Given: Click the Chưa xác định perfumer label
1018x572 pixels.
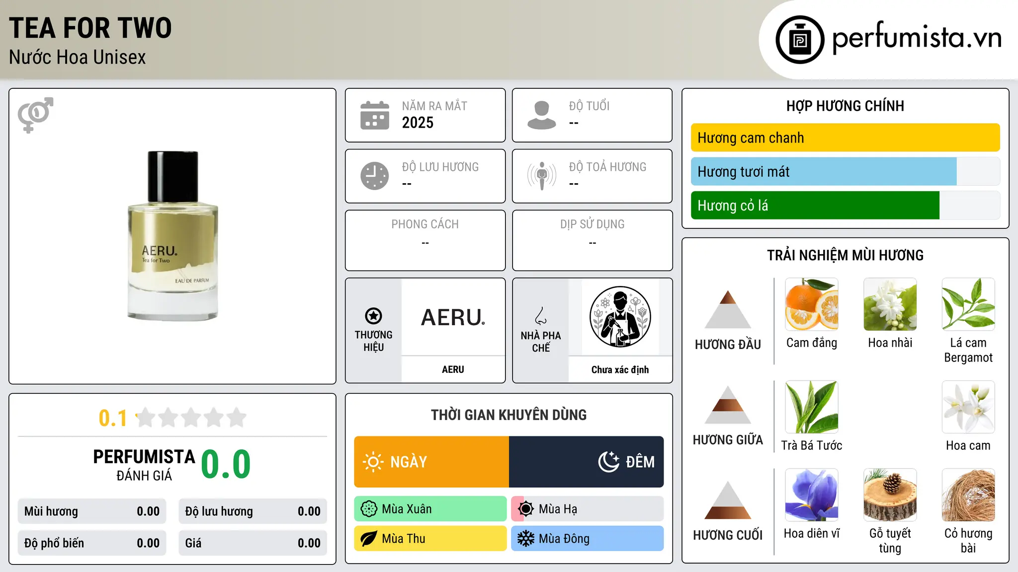Looking at the screenshot, I should pos(620,369).
